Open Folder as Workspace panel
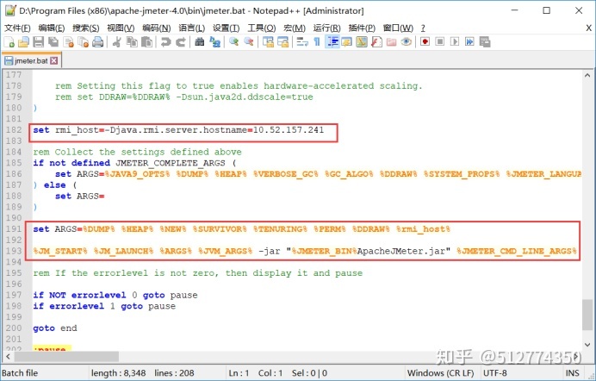Viewport: 596px width, 381px height. (391, 42)
